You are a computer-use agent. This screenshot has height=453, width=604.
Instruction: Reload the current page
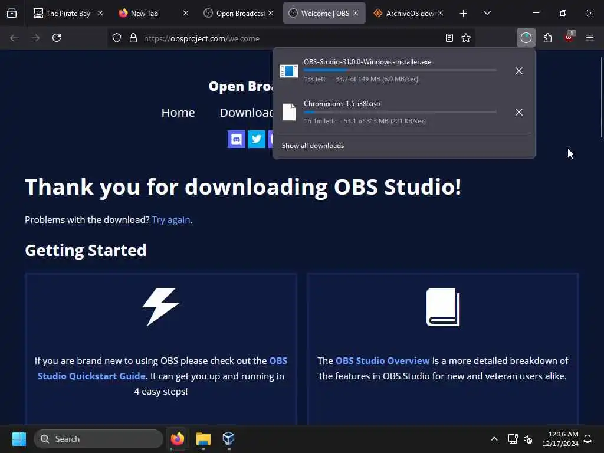[x=57, y=38]
